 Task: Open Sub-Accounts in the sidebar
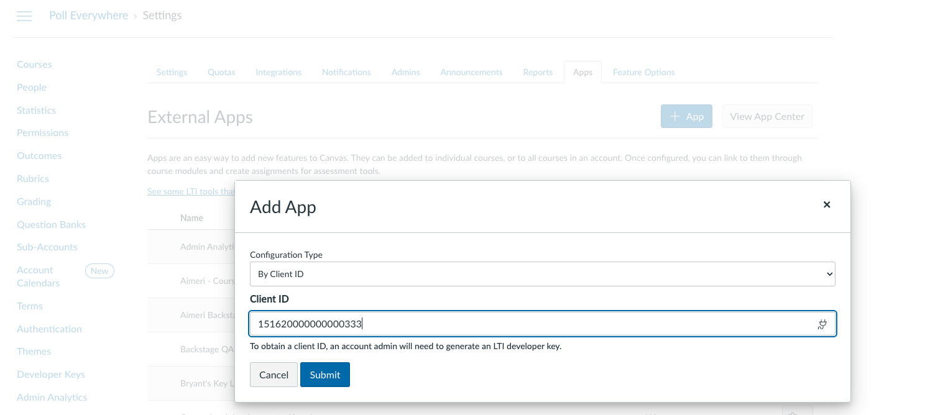pos(47,247)
